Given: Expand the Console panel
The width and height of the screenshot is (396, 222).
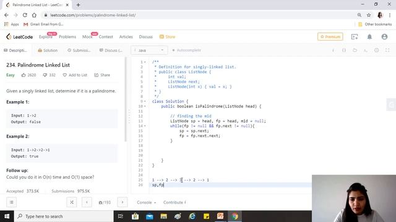Looking at the screenshot, I should [146, 202].
